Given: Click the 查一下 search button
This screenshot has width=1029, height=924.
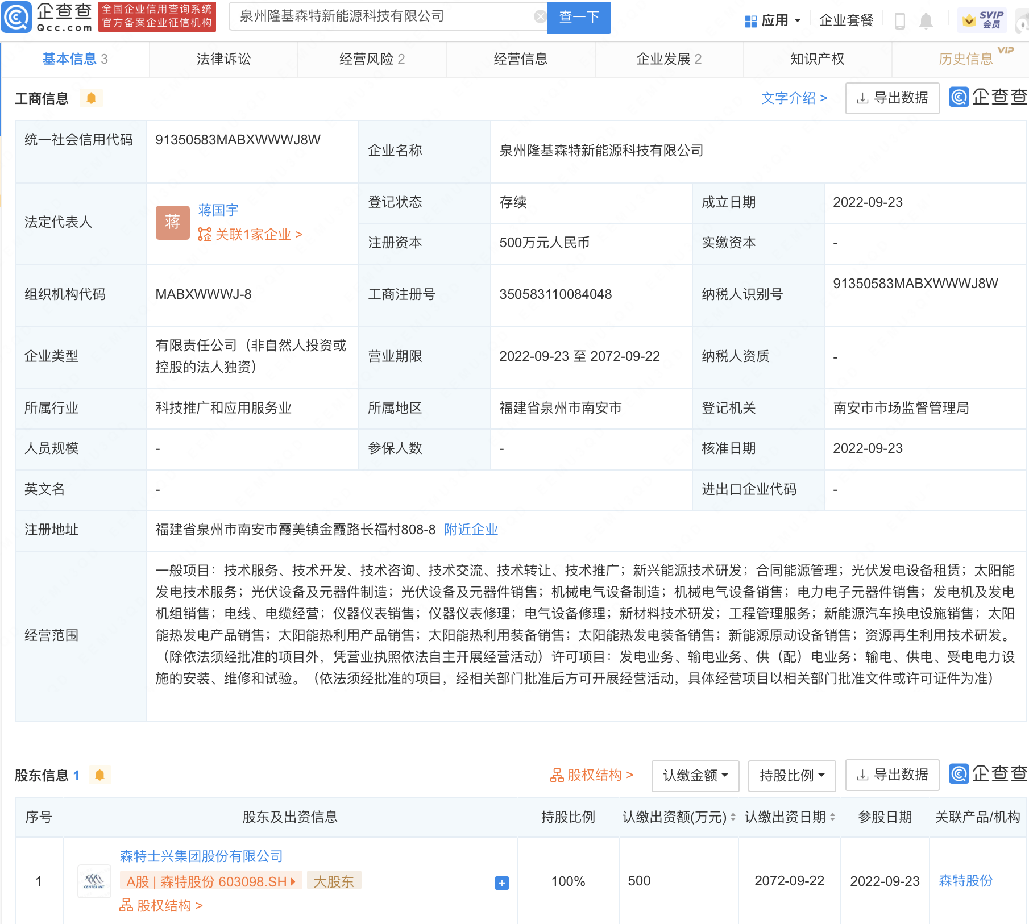Looking at the screenshot, I should coord(579,17).
